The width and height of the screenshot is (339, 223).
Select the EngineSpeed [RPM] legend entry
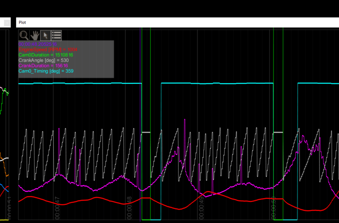43,50
